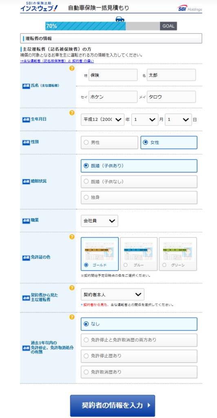Viewport: 217px width, 418px height.
Task: Click the メイ field containing タロウ
Action: (171, 97)
